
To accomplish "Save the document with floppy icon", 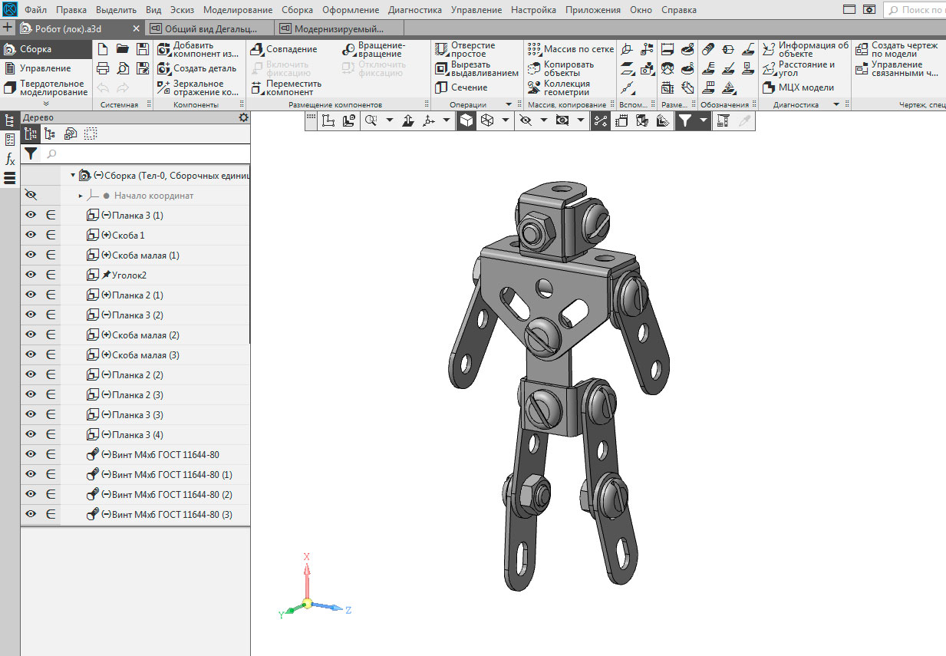I will pos(142,49).
